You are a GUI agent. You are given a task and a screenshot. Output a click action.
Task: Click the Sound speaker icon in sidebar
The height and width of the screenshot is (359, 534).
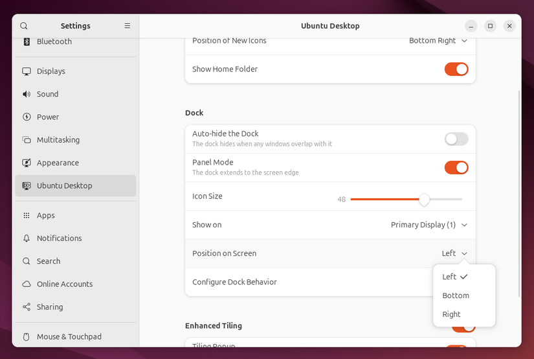point(27,94)
